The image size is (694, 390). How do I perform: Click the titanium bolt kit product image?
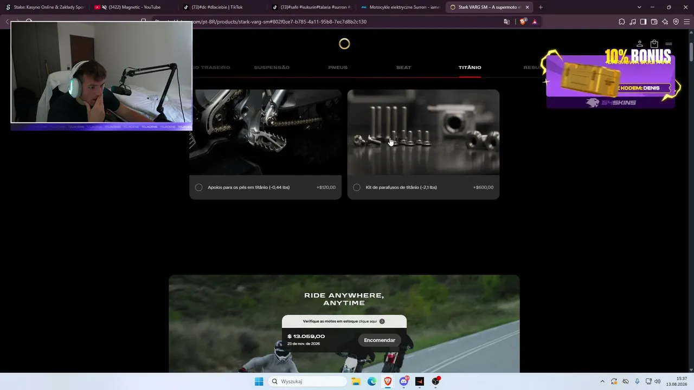point(423,132)
